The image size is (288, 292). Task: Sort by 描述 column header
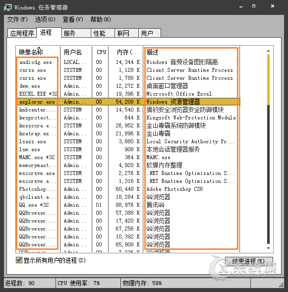tap(191, 52)
